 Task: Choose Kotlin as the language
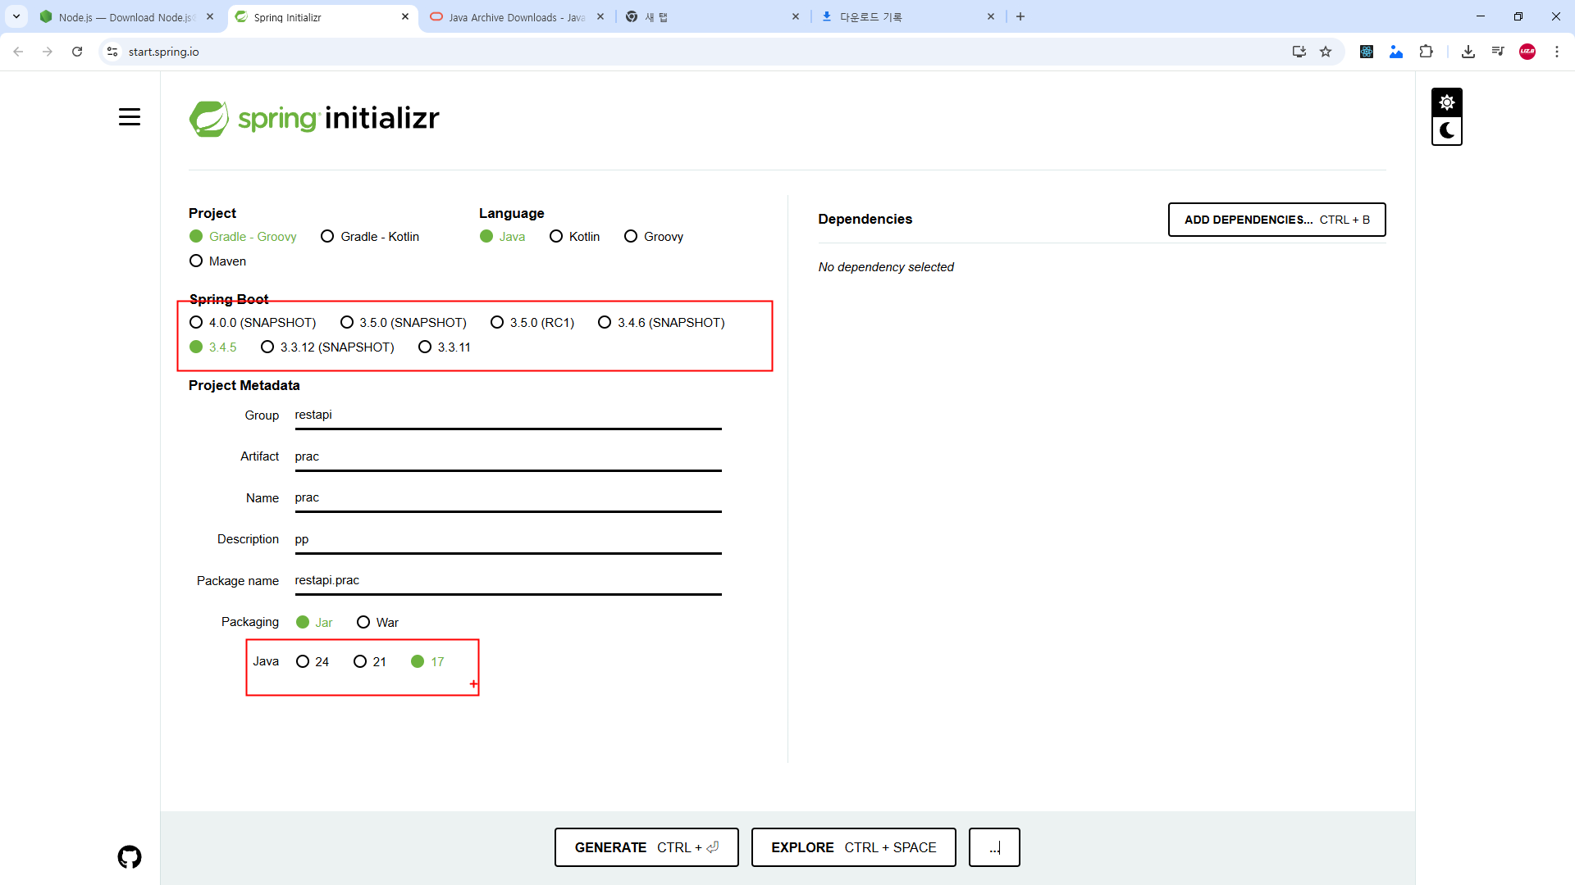coord(574,237)
